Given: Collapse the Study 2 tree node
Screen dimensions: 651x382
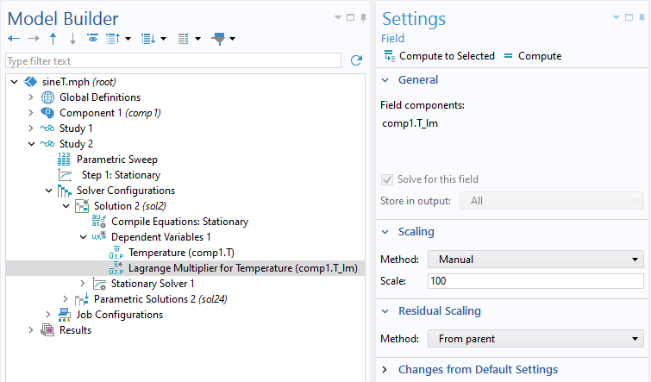Looking at the screenshot, I should tap(32, 144).
